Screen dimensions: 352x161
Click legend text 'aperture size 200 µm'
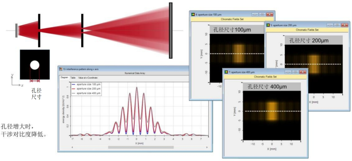88,89
